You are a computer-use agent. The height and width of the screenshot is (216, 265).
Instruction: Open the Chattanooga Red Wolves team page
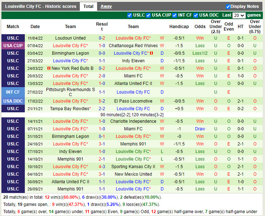(133, 46)
